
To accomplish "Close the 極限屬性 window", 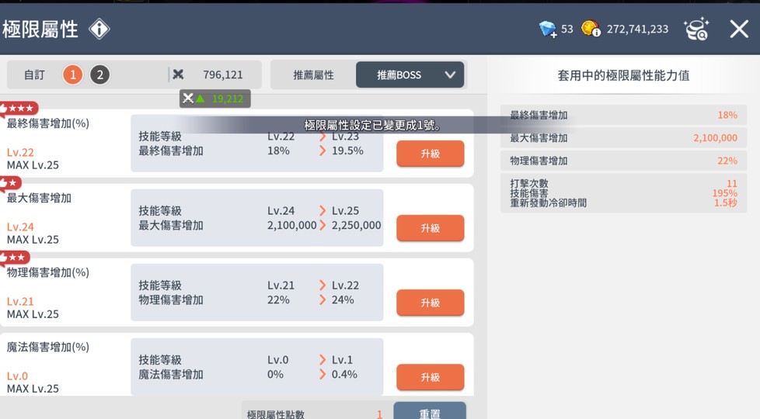I will (x=739, y=29).
